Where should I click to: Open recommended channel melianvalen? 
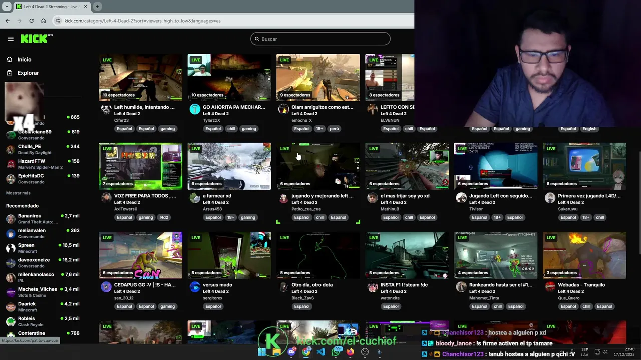pos(43,233)
